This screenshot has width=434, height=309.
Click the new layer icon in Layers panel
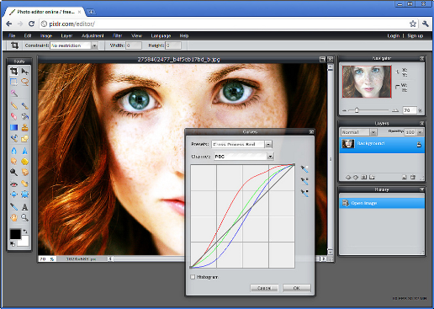coord(404,177)
